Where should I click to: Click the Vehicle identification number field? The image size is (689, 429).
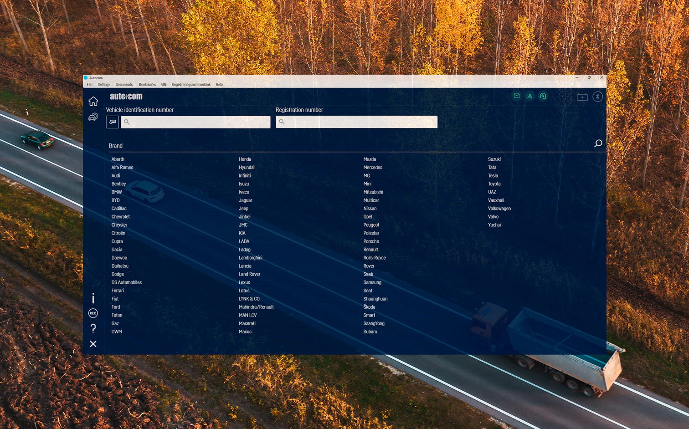(x=196, y=122)
